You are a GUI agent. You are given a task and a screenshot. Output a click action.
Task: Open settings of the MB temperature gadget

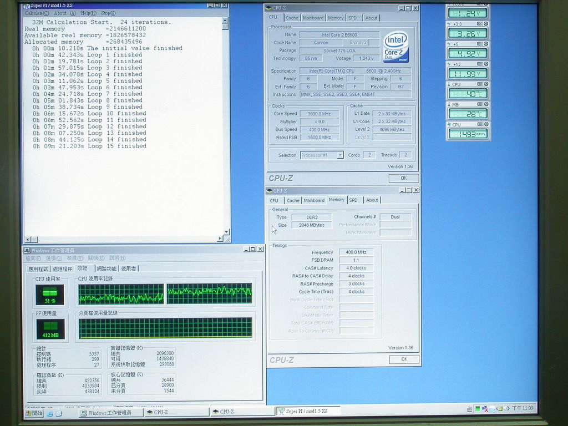480,104
